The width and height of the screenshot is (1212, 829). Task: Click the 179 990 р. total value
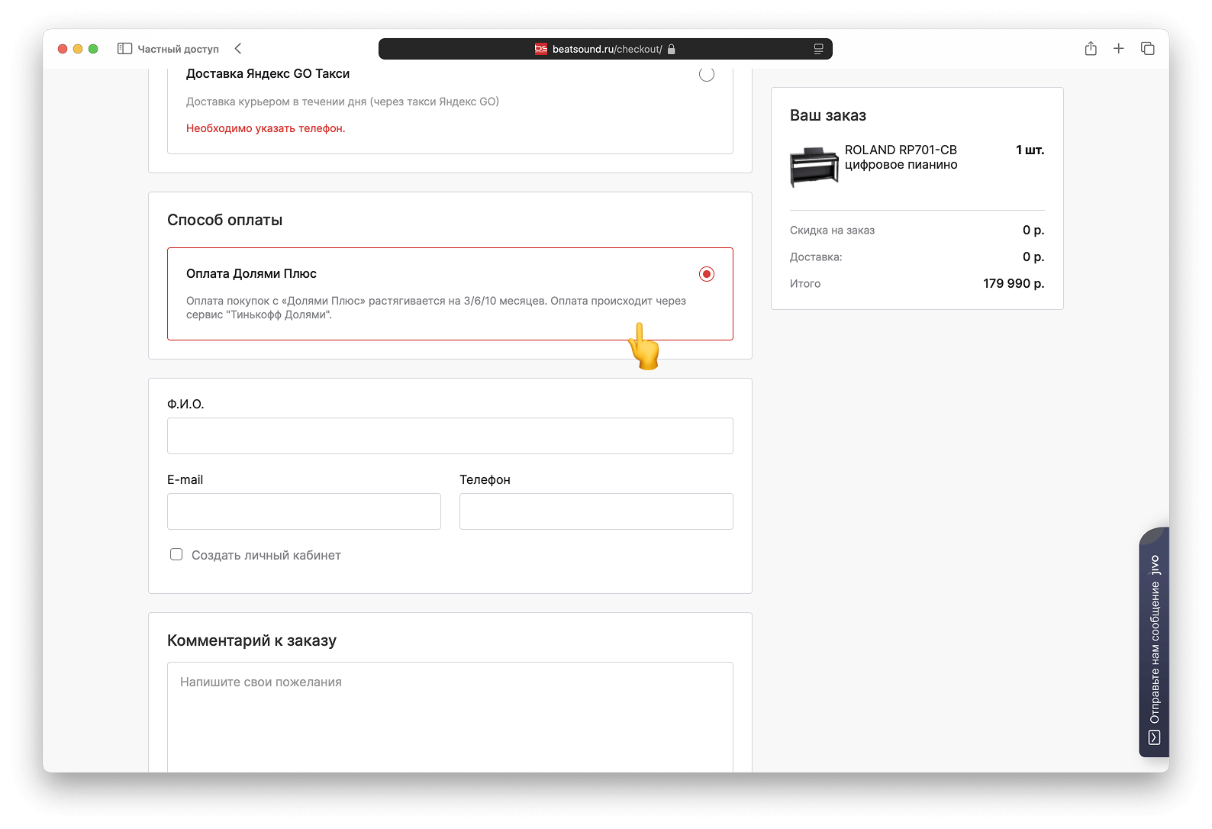coord(1014,283)
